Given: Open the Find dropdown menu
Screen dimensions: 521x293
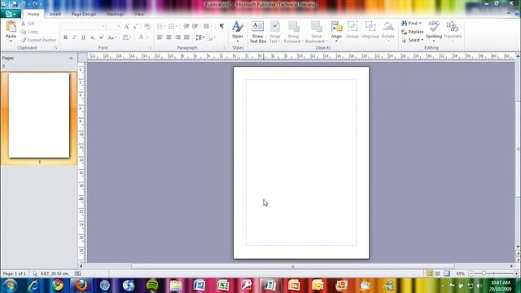Looking at the screenshot, I should pyautogui.click(x=411, y=24).
